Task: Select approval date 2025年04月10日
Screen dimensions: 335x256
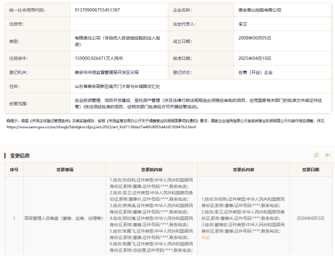Action: (x=255, y=58)
